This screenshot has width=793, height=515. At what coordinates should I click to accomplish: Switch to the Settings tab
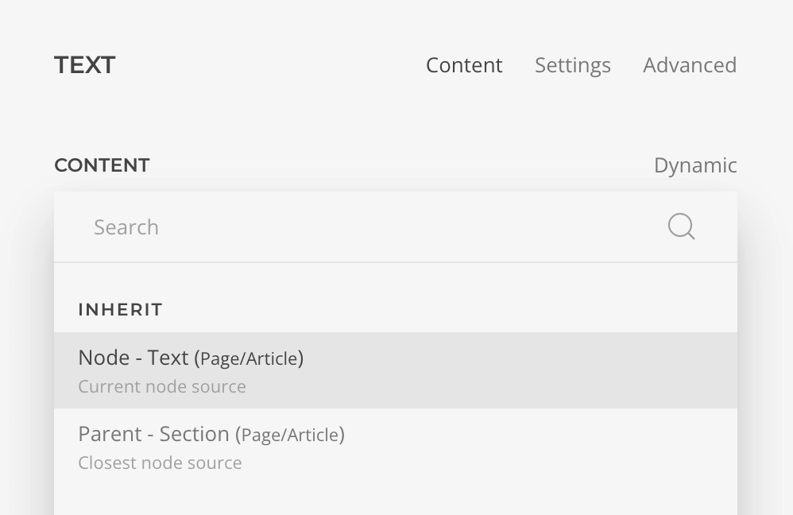click(x=572, y=65)
